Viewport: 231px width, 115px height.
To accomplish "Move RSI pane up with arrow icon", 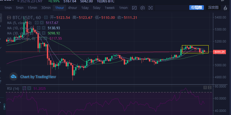I will click(x=205, y=88).
